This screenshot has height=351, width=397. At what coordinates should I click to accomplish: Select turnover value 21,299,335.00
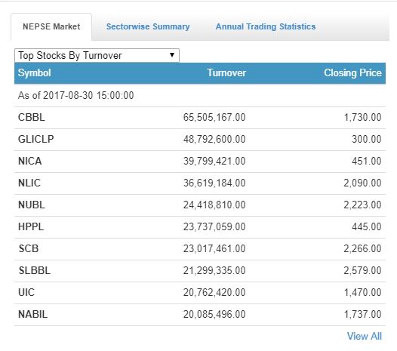click(x=214, y=270)
